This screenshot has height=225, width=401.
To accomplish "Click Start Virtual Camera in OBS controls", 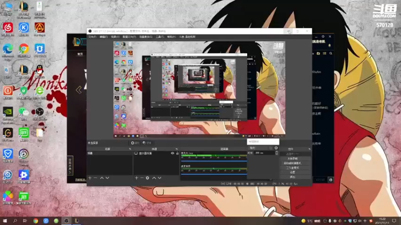I will pyautogui.click(x=292, y=163).
